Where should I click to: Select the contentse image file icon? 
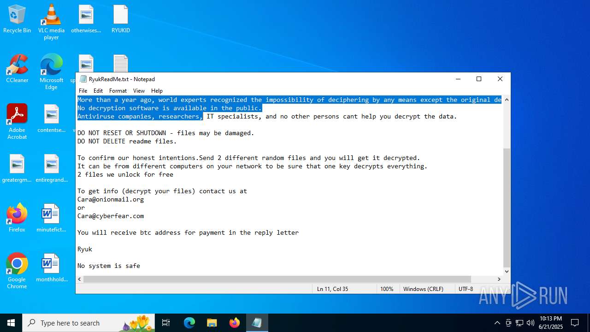pos(51,119)
